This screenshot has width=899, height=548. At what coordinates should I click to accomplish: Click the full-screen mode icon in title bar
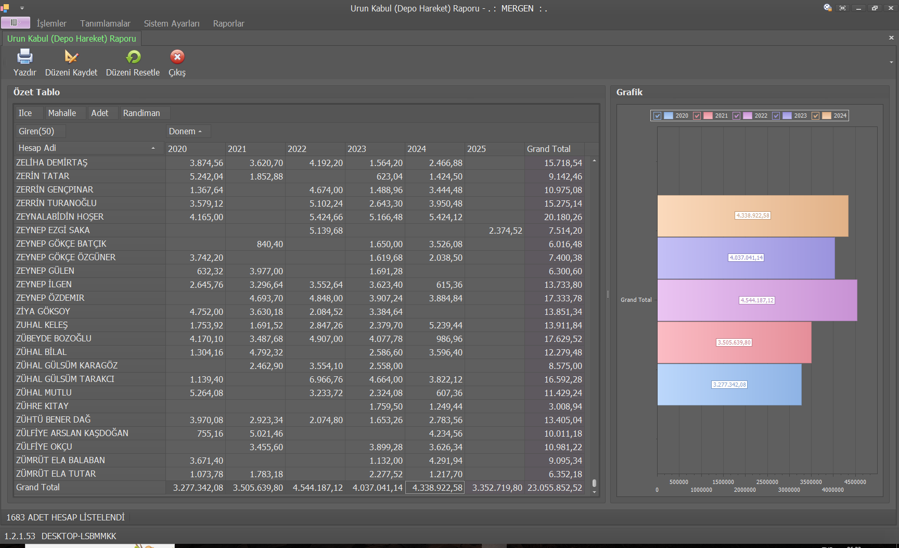[x=843, y=8]
